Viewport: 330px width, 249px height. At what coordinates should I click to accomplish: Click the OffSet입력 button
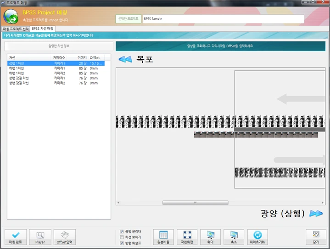[x=64, y=237]
